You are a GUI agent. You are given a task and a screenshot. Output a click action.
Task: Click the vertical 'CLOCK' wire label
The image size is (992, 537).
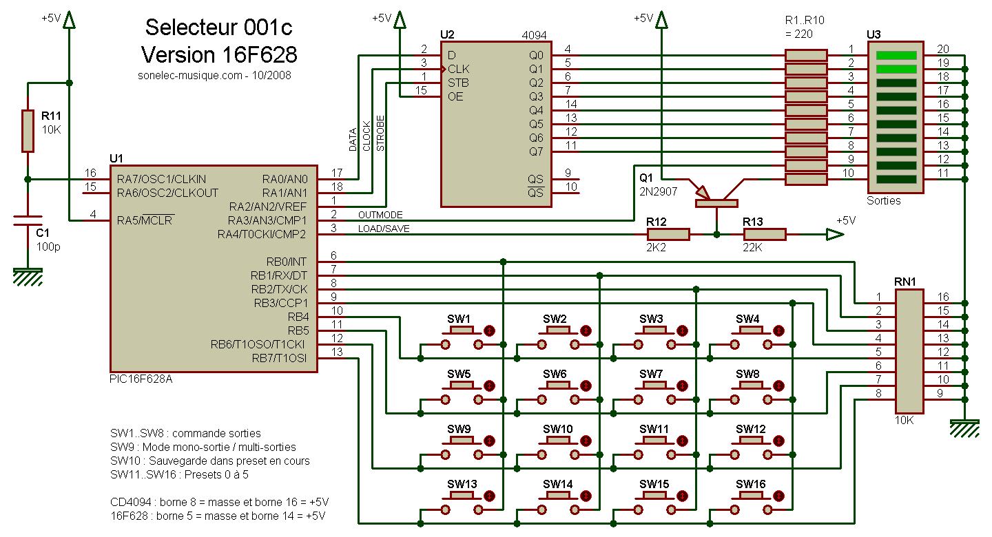coord(366,136)
